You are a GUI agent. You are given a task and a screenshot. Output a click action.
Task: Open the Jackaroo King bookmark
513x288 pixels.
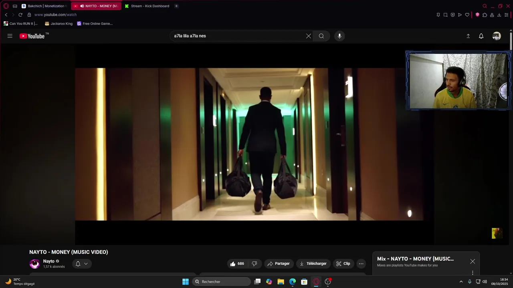(59, 24)
